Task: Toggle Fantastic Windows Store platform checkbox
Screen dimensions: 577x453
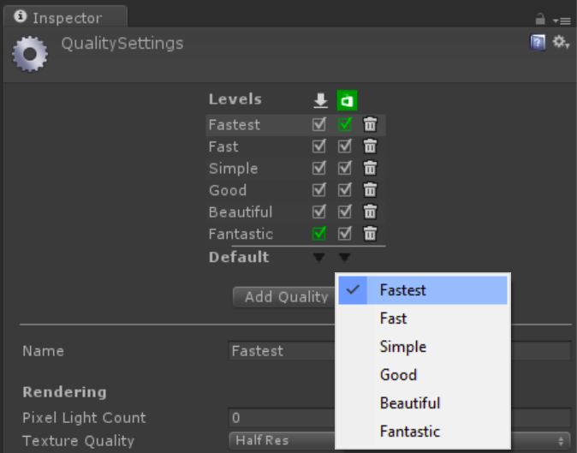Action: point(345,234)
